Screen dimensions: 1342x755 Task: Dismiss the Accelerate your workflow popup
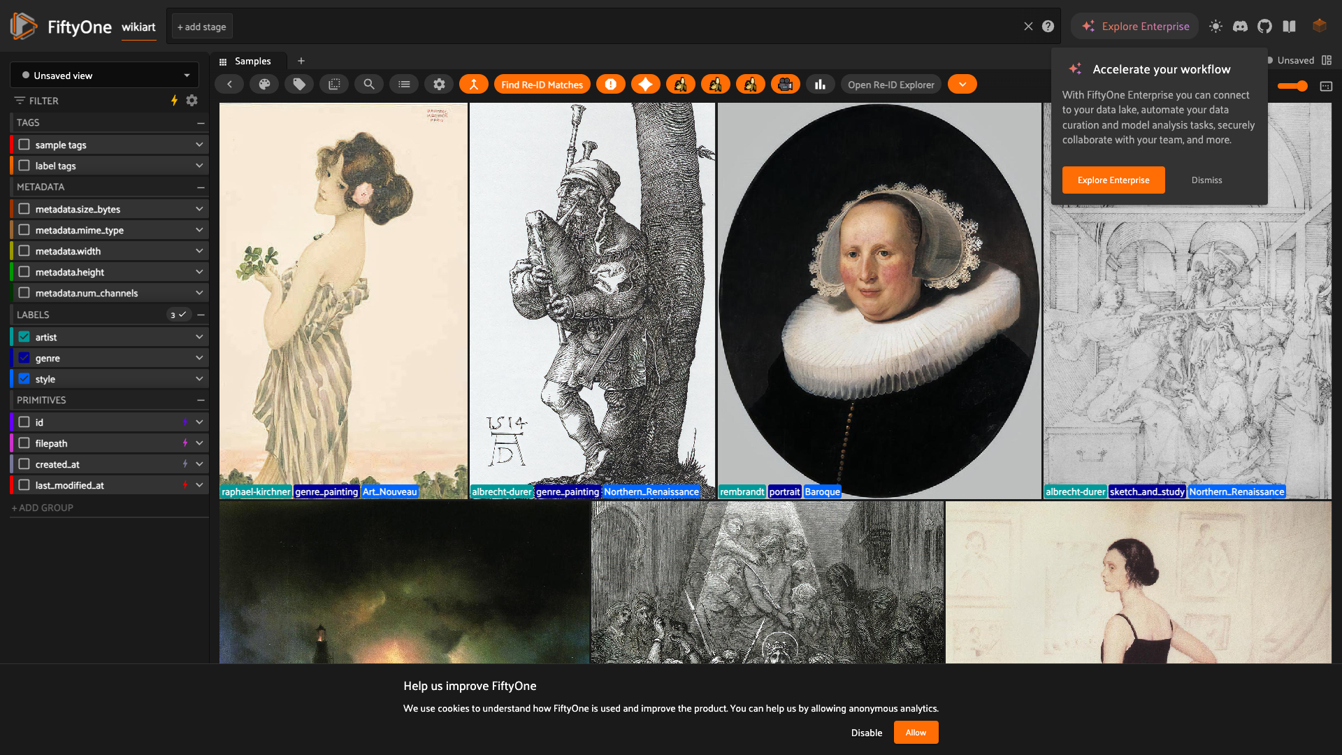point(1207,180)
